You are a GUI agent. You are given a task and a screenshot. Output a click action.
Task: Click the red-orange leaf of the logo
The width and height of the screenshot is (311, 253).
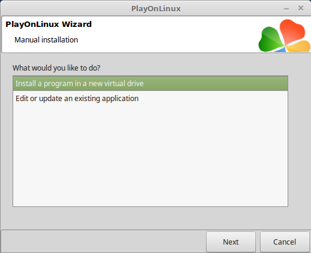[292, 32]
